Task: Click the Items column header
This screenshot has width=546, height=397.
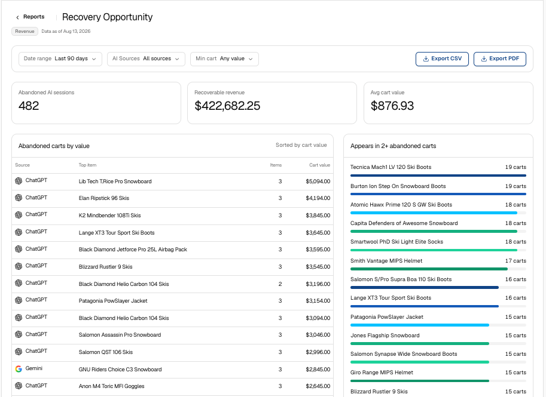Action: [276, 165]
